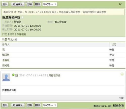Click top 取消确认 button
Screen dimensions: 126x109
[x=18, y=4]
